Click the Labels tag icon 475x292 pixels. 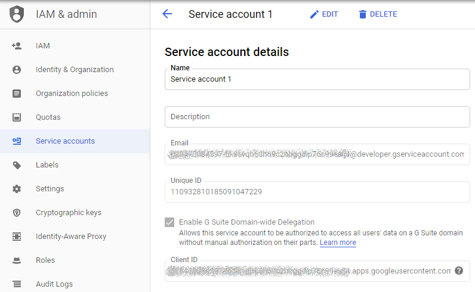[x=17, y=165]
